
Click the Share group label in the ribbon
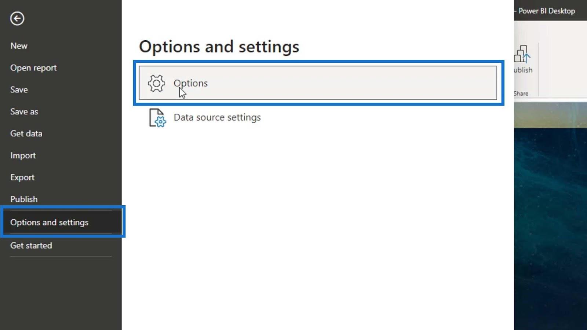coord(521,93)
